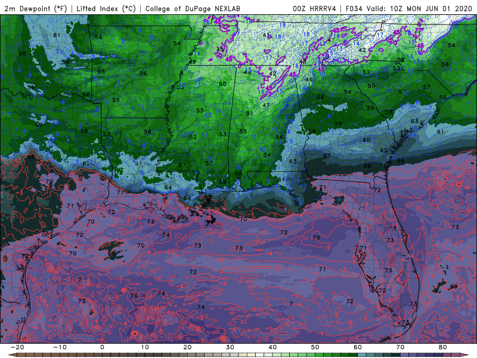Screen dimensions: 477x358
Task: Click the '20' label on the color scale
Action: tap(187, 347)
